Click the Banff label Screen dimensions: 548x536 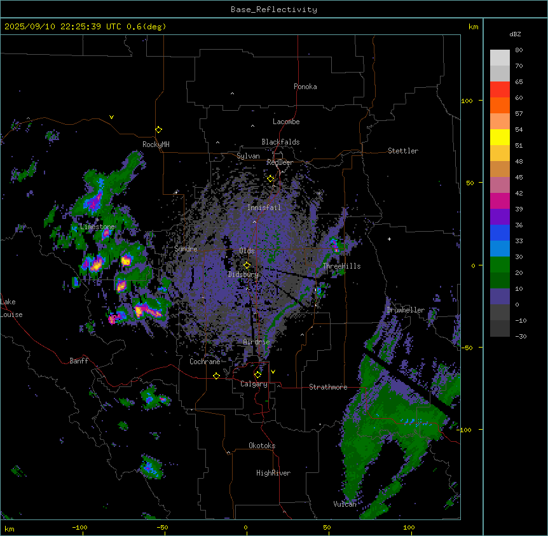79,361
